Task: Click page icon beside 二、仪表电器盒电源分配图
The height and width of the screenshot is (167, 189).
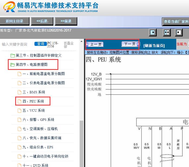Action: (20, 83)
